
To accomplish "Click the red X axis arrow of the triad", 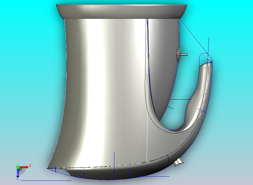I will pyautogui.click(x=24, y=167).
